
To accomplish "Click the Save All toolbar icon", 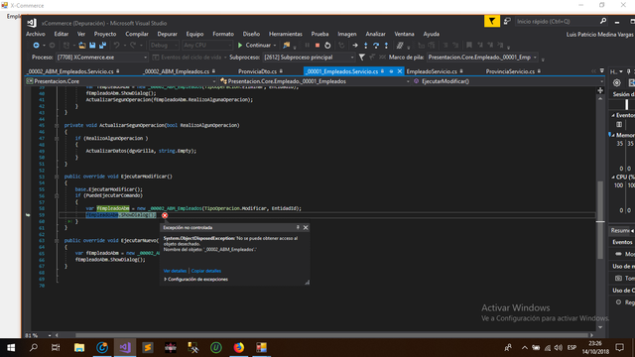I will [x=103, y=46].
